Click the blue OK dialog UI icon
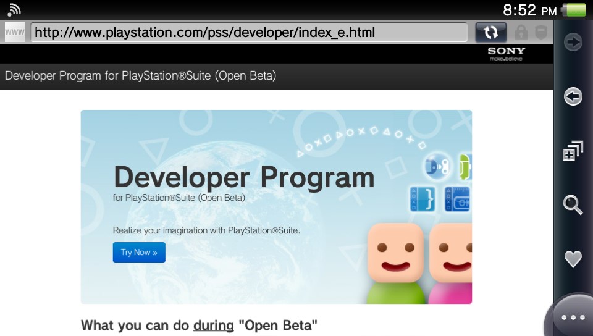The height and width of the screenshot is (336, 593). [458, 199]
